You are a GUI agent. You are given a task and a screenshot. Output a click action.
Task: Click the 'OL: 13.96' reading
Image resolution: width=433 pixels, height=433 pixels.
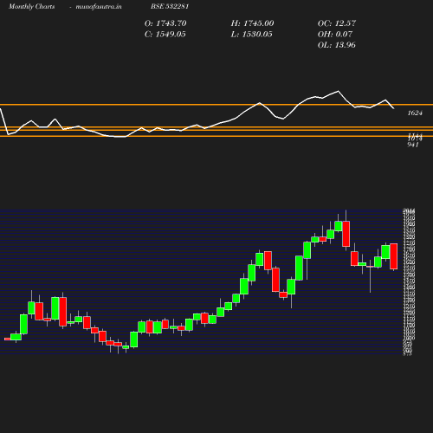pos(337,45)
